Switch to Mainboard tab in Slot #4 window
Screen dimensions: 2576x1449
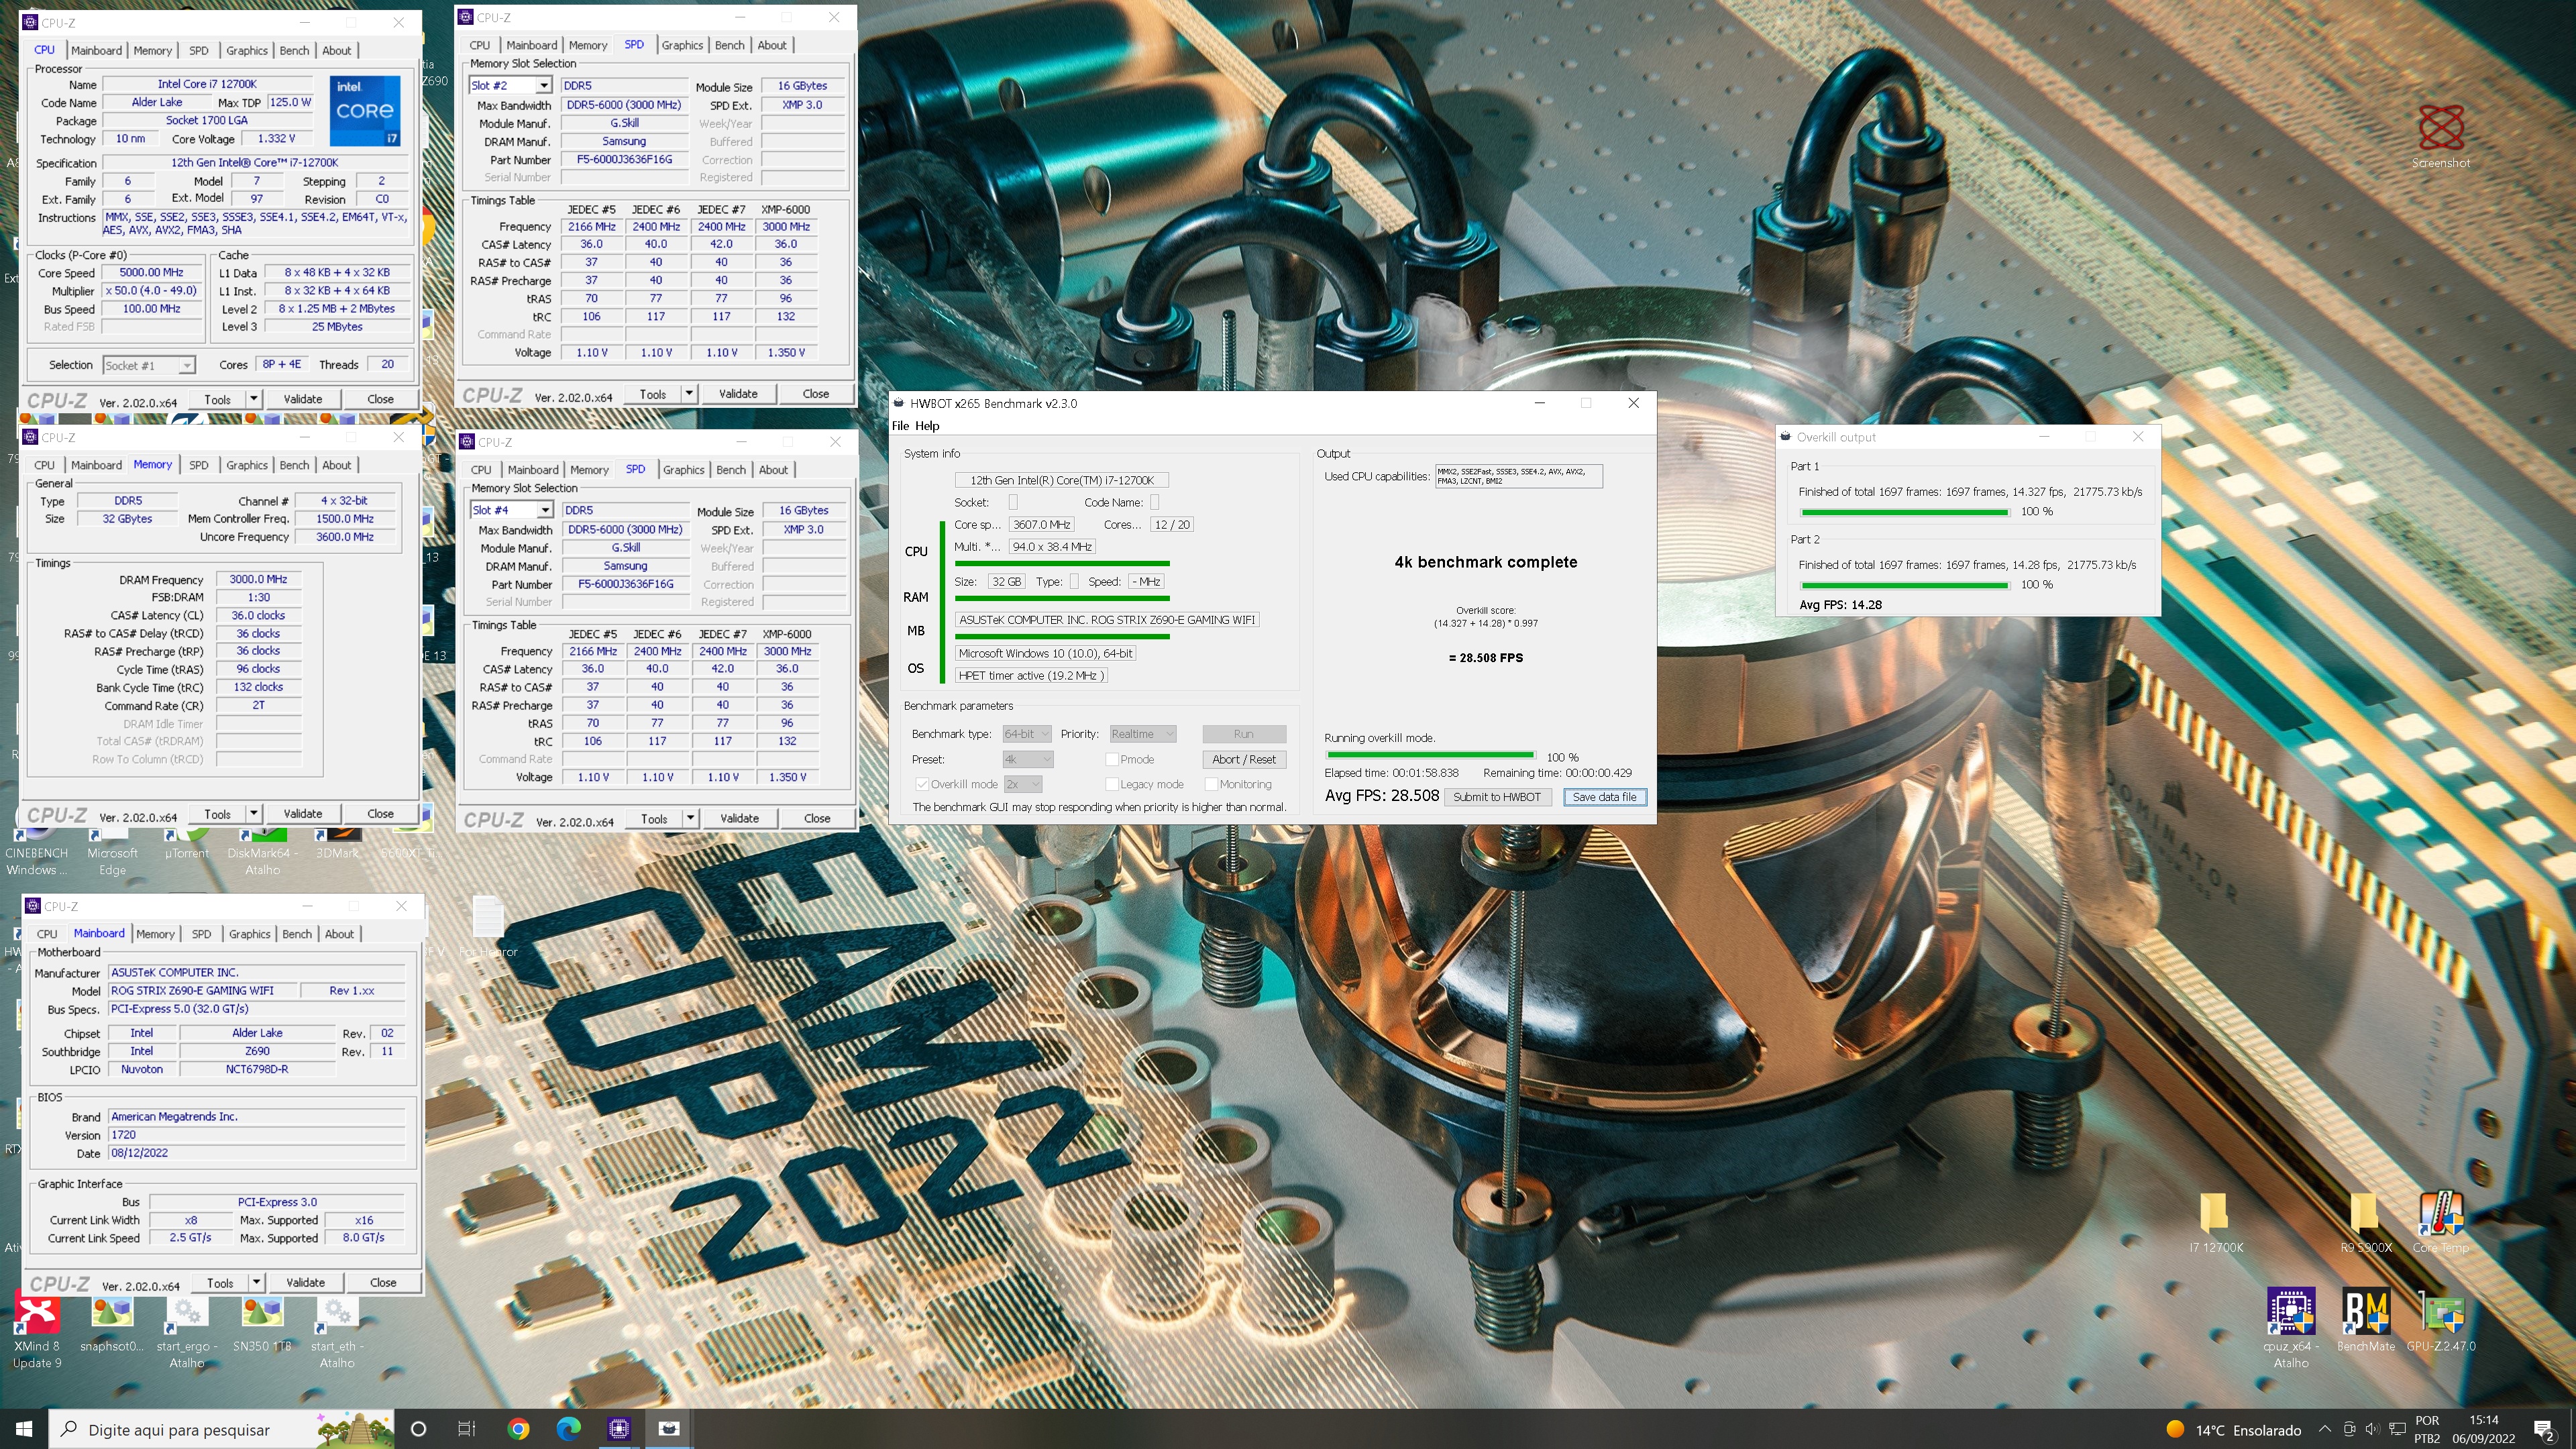[x=533, y=470]
